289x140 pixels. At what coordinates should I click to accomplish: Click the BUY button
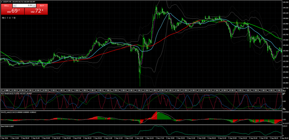click(x=42, y=6)
